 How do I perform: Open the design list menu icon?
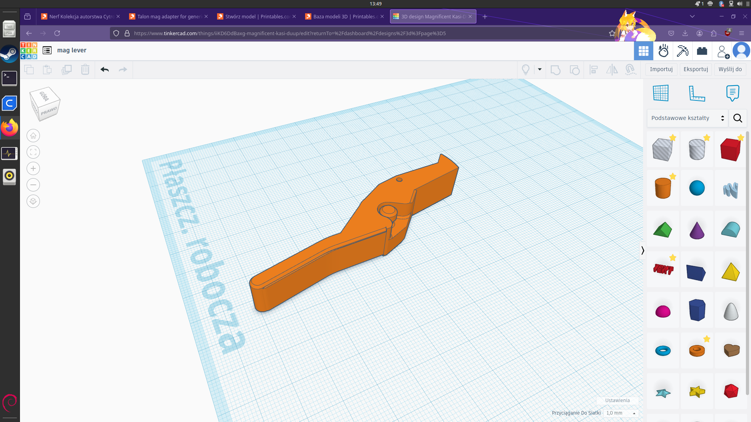pyautogui.click(x=47, y=50)
